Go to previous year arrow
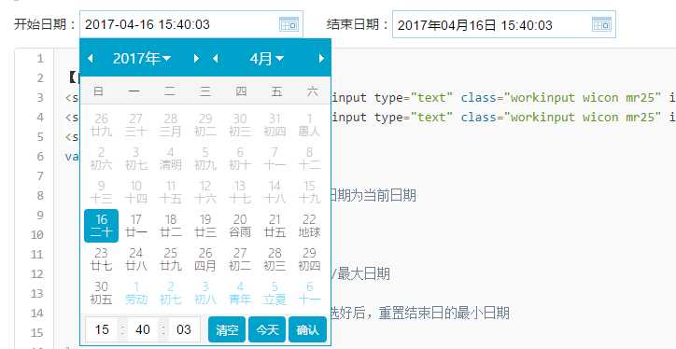The image size is (676, 349). 91,58
